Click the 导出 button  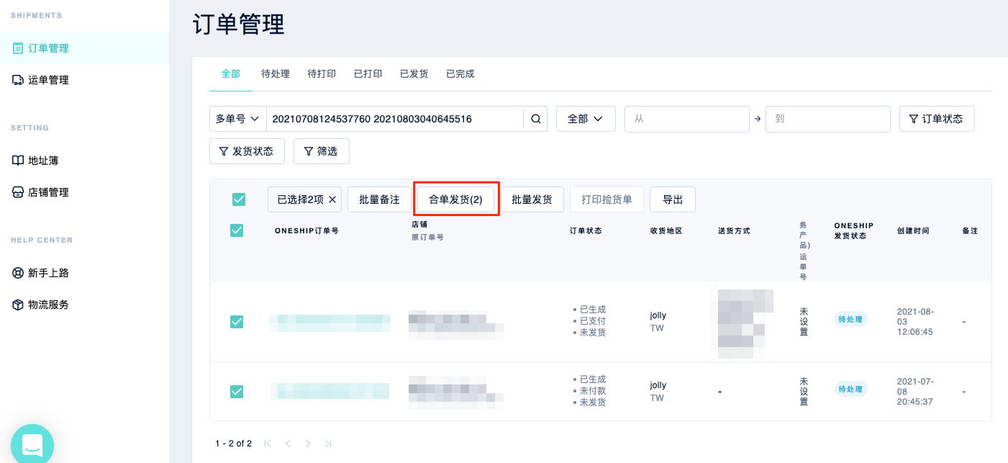pyautogui.click(x=673, y=199)
